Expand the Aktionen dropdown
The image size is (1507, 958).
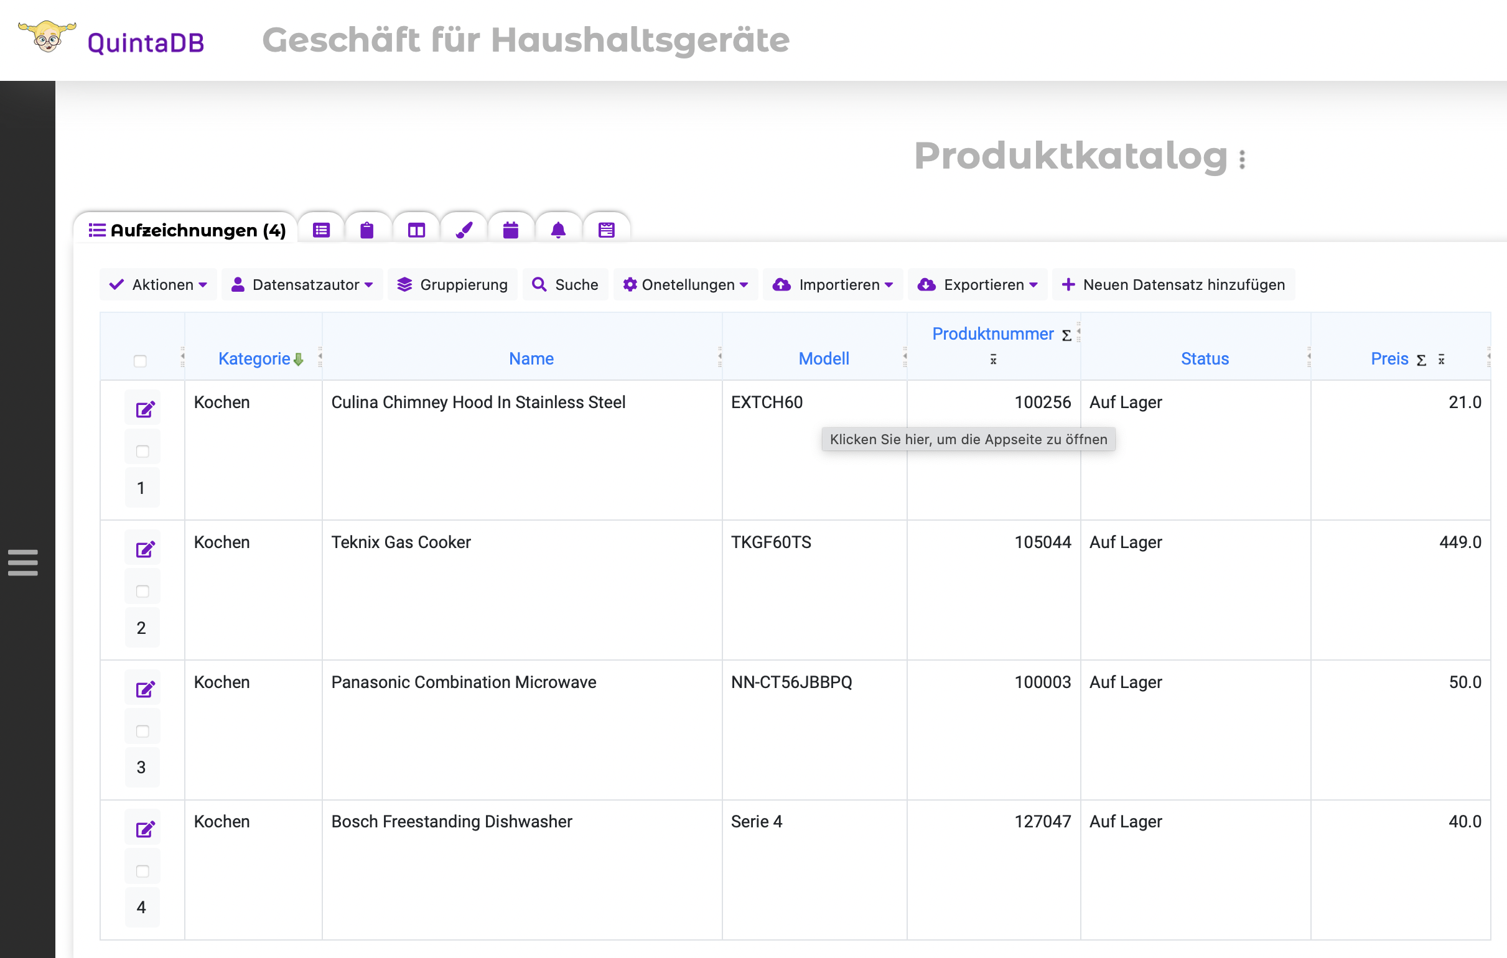point(158,285)
